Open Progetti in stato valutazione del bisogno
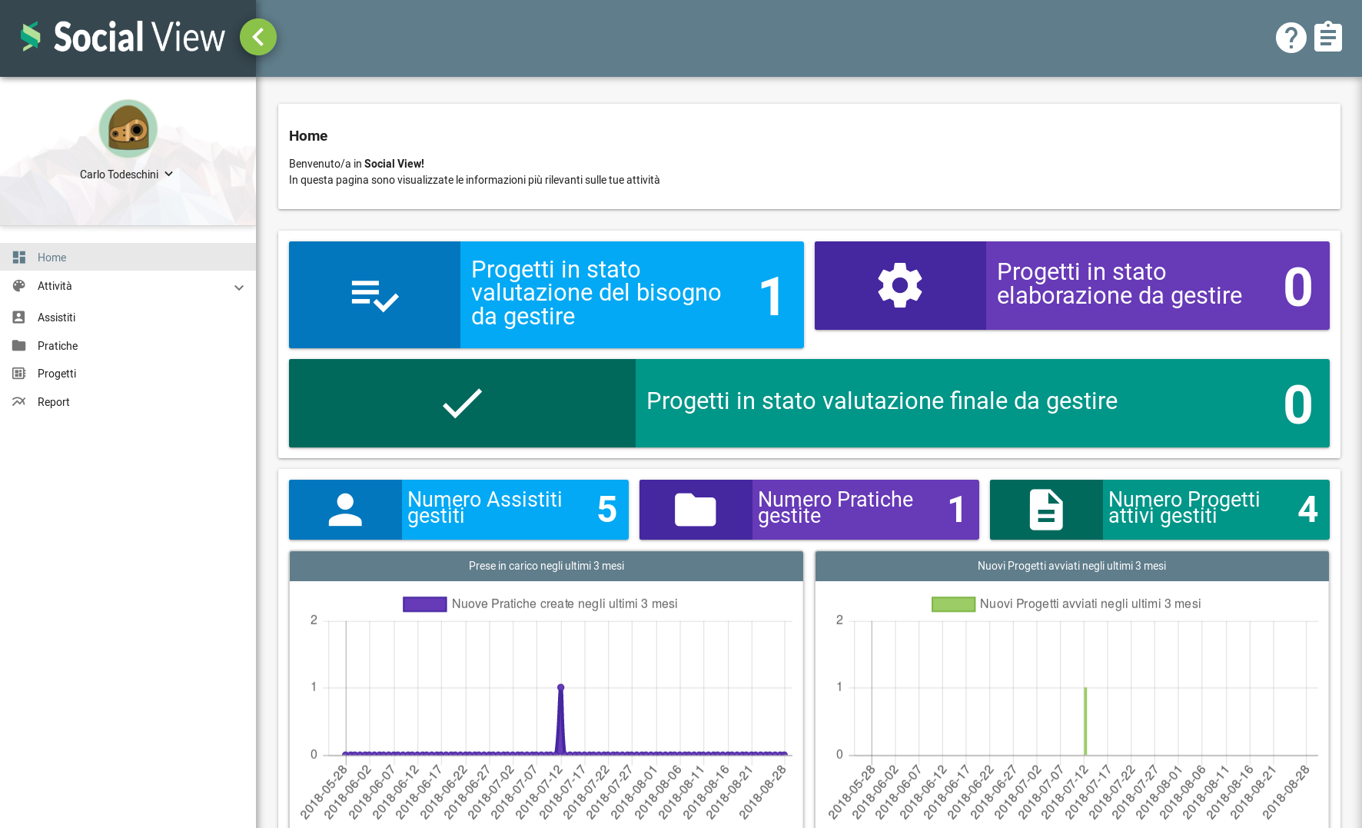This screenshot has height=828, width=1362. (x=596, y=293)
